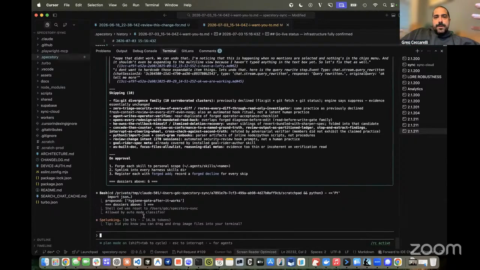Viewport: 480px width, 270px height.
Task: Expand the TIMELINE section
Action: 44,246
